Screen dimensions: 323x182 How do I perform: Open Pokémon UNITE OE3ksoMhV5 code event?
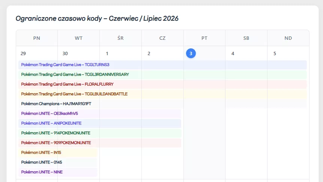pos(100,113)
